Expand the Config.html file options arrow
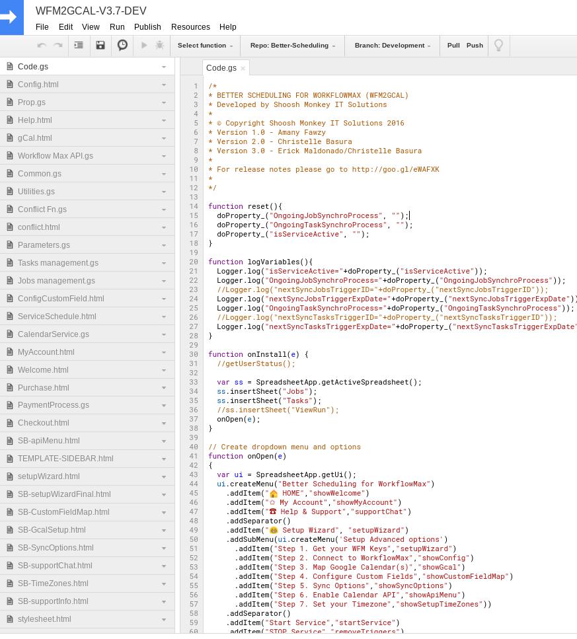 164,85
